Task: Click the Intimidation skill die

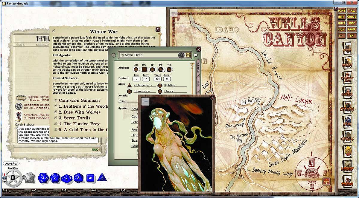Action: click(130, 91)
